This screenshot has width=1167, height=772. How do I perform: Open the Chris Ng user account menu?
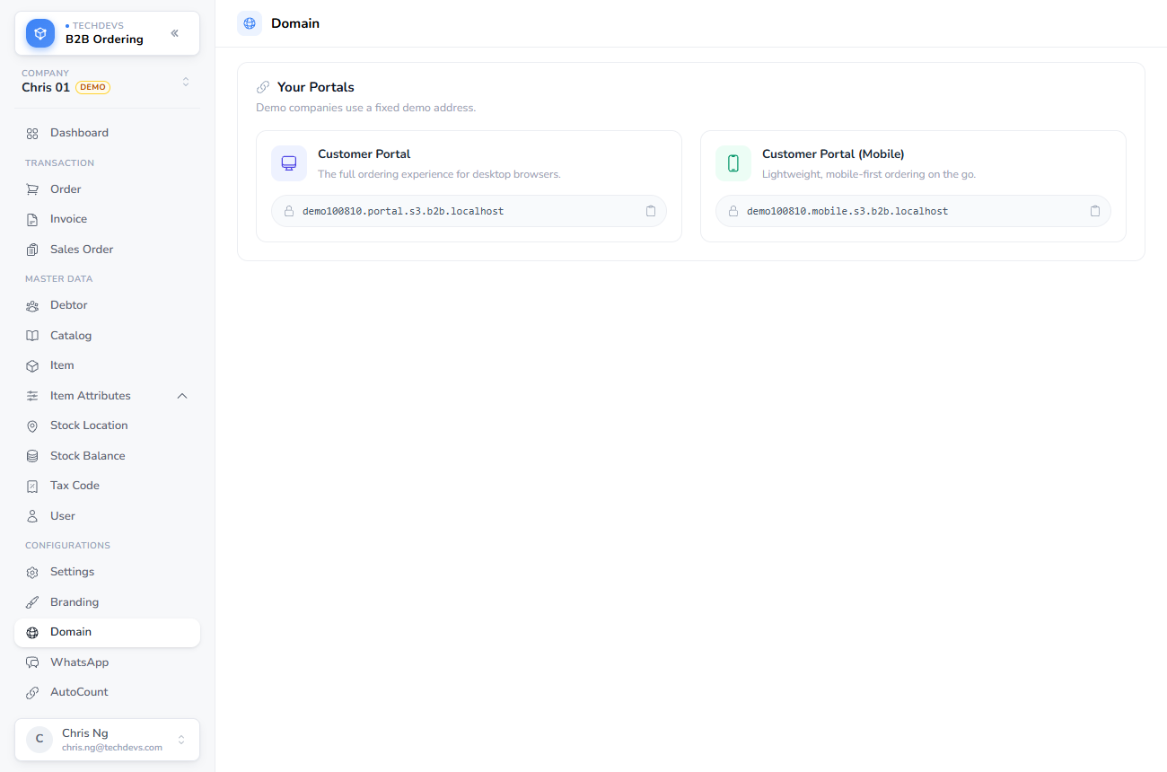click(107, 740)
